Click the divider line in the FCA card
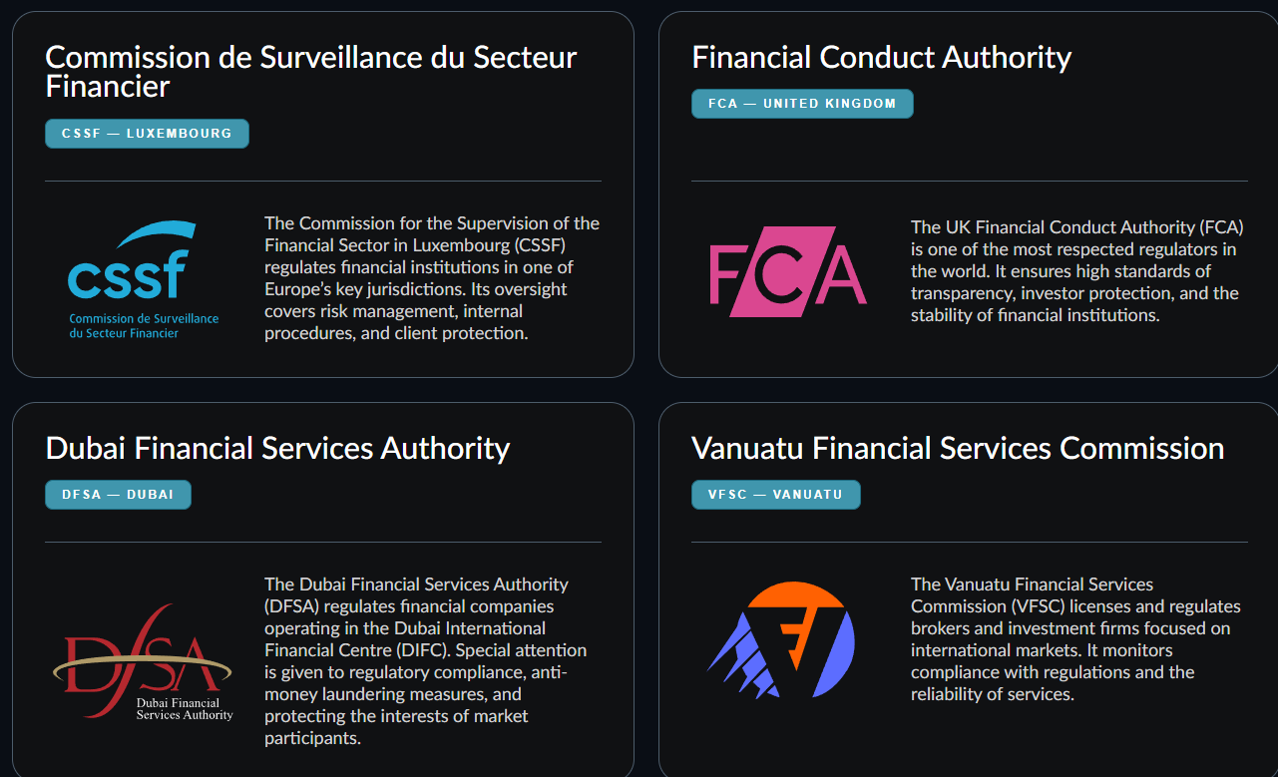The height and width of the screenshot is (777, 1278). point(969,182)
